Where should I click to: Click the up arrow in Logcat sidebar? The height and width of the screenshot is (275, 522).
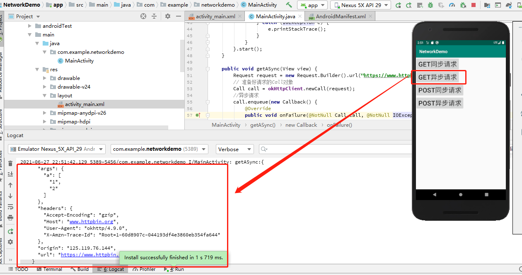pos(10,185)
